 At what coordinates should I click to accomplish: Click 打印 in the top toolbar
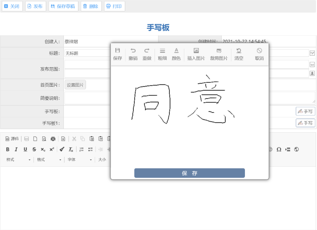(x=114, y=6)
